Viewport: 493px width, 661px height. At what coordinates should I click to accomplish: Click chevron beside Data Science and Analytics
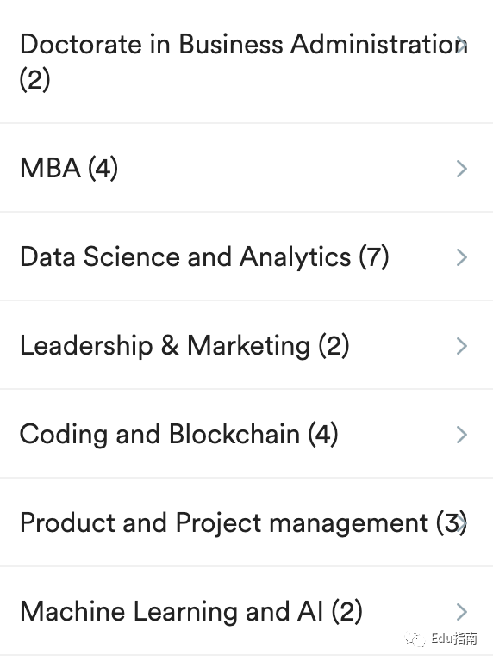tap(462, 257)
